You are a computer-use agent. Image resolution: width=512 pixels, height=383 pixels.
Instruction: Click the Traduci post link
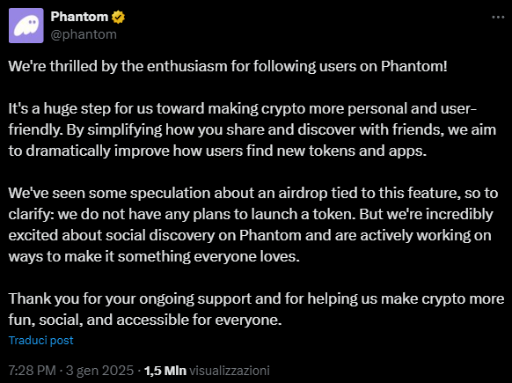tap(40, 340)
